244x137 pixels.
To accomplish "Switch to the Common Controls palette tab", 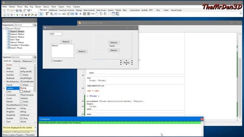I will pyautogui.click(x=66, y=10).
